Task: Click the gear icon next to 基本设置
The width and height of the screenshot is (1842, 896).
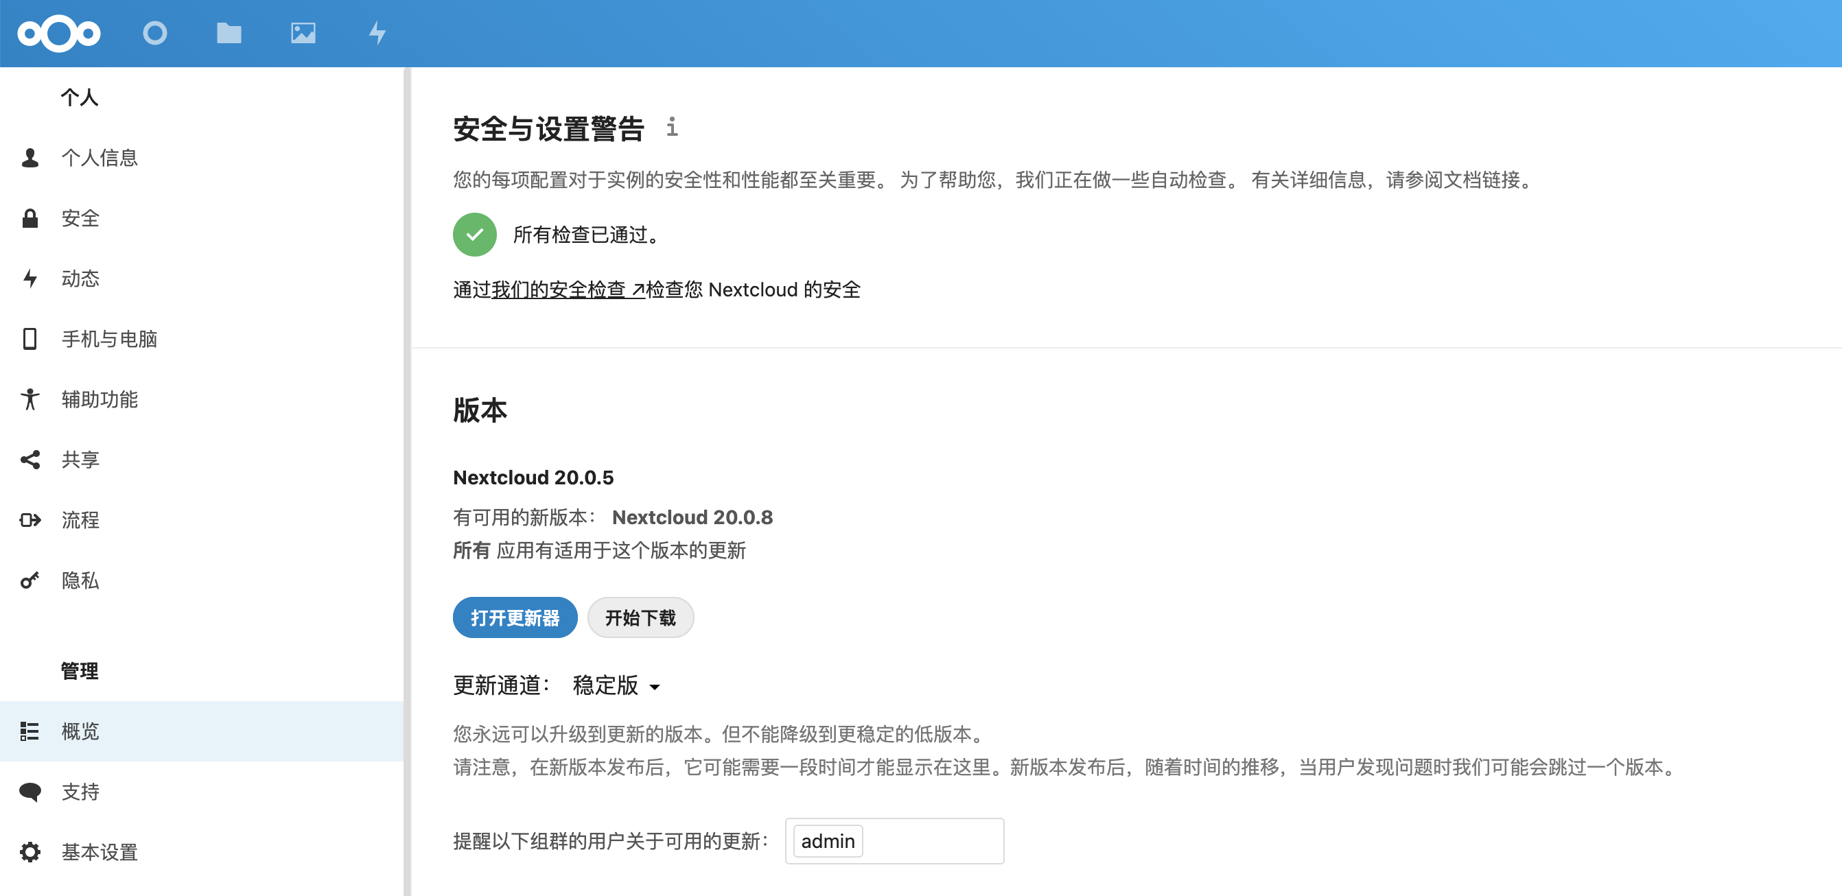Action: [30, 851]
